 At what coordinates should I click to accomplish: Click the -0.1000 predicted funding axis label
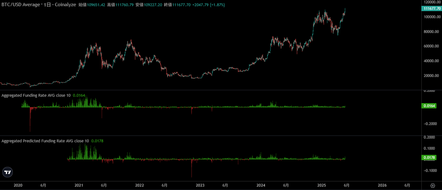pos(431,170)
